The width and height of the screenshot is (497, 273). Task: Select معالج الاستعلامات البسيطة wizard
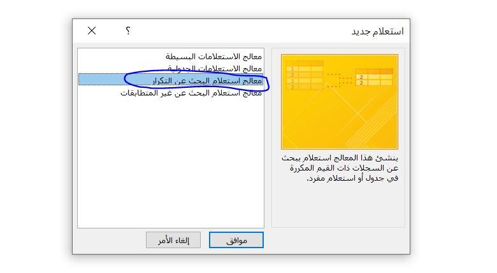pyautogui.click(x=213, y=57)
